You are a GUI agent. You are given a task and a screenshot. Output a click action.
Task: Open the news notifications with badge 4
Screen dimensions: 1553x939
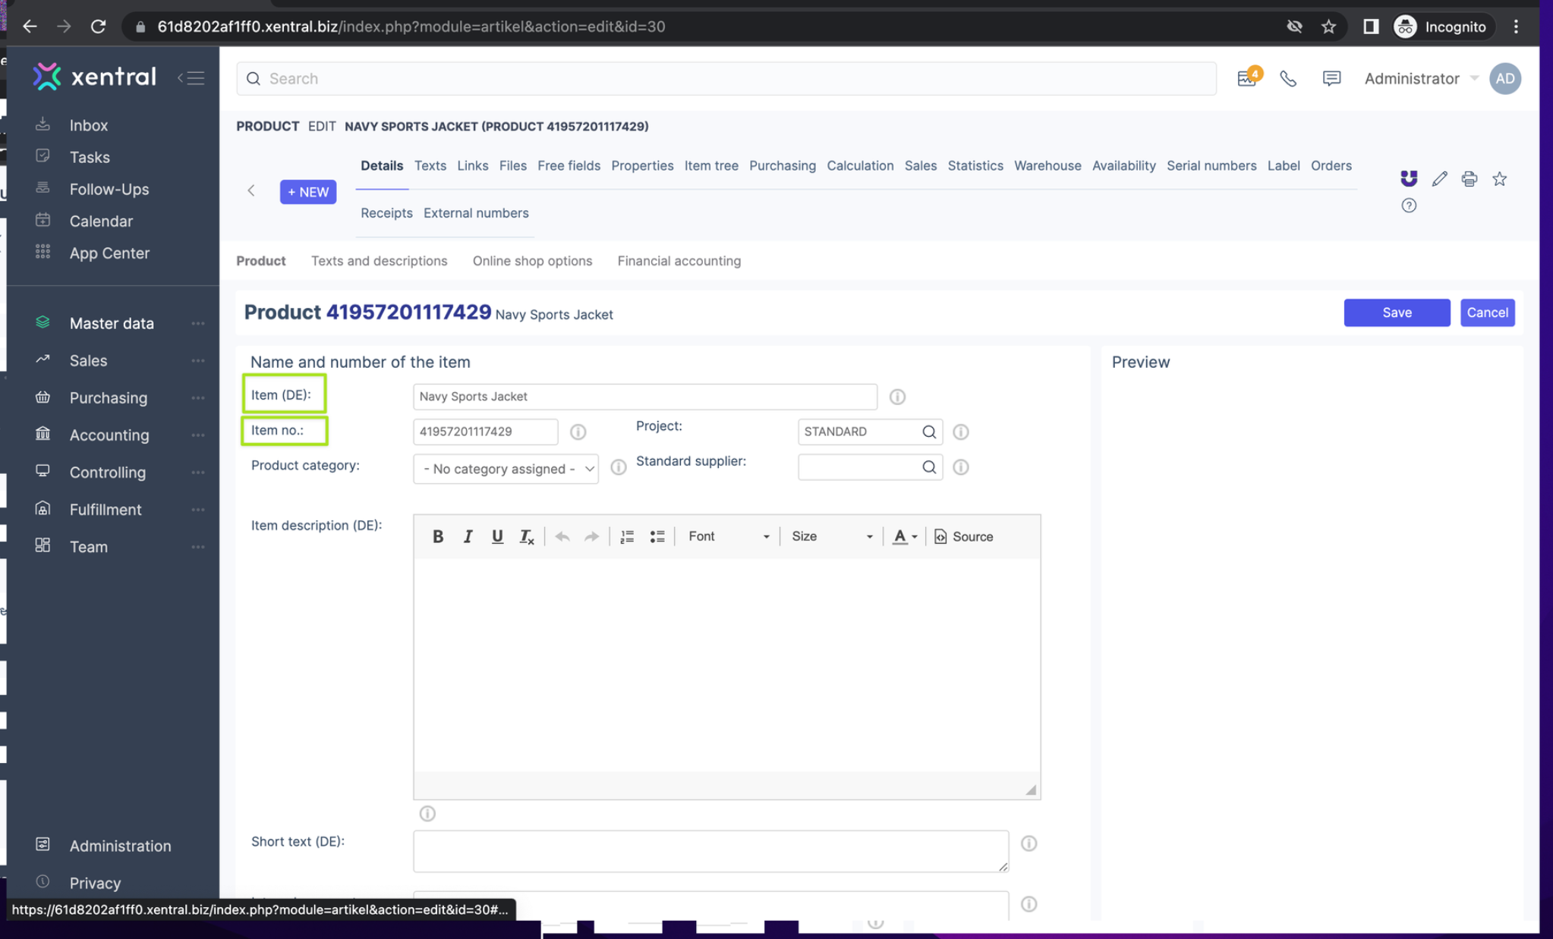(1247, 78)
